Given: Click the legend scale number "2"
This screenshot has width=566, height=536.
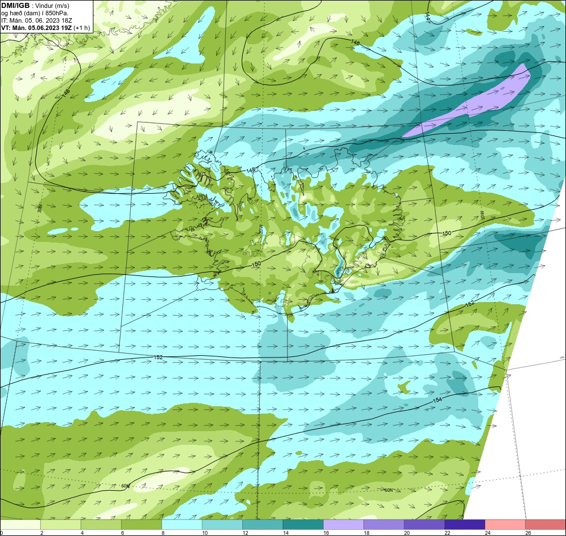Looking at the screenshot, I should point(42,533).
